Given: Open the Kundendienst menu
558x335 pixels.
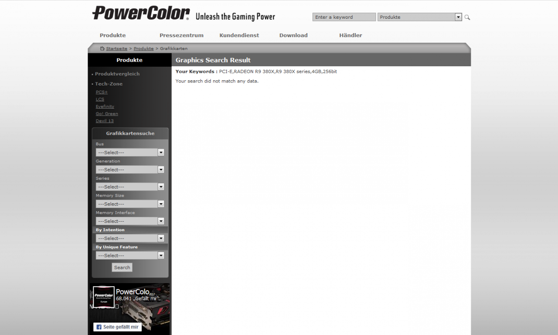Looking at the screenshot, I should (x=239, y=35).
